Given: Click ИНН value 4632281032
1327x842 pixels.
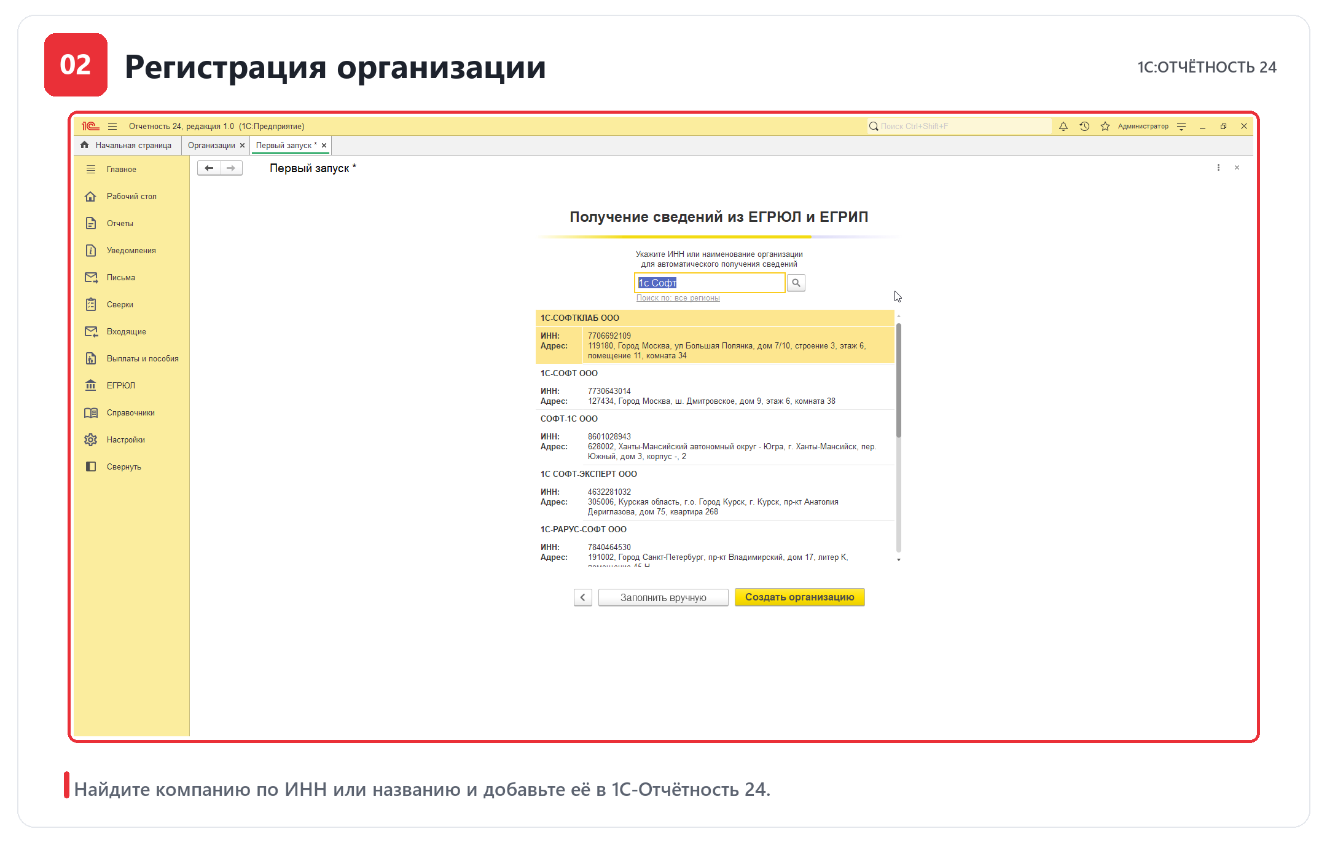Looking at the screenshot, I should pos(609,492).
